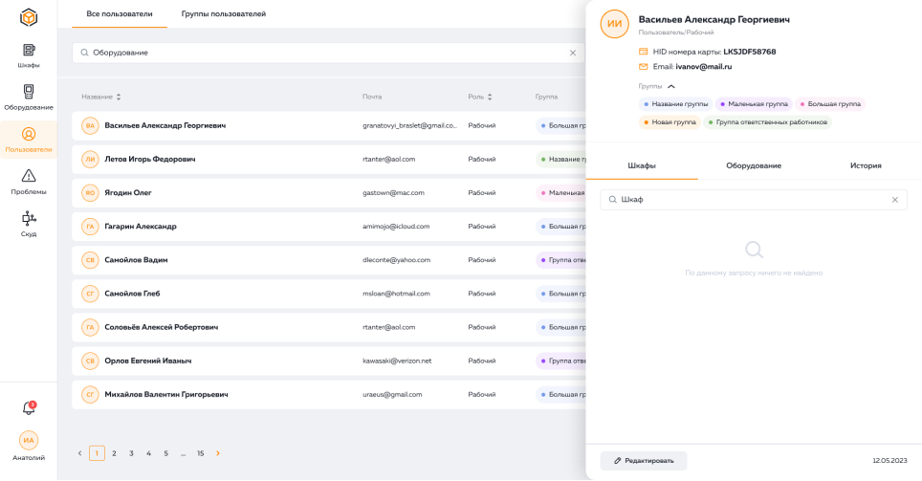
Task: Open the Оборудование tab in user panel
Action: [753, 165]
